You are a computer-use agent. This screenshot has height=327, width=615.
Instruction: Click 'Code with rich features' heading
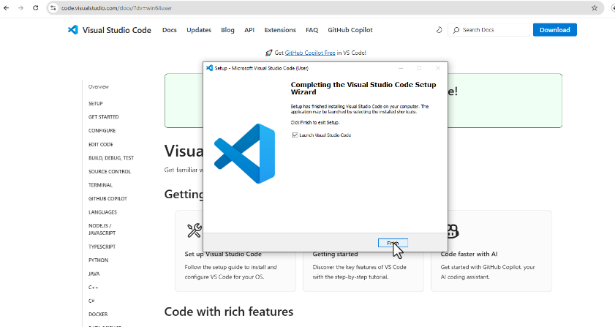(x=229, y=312)
